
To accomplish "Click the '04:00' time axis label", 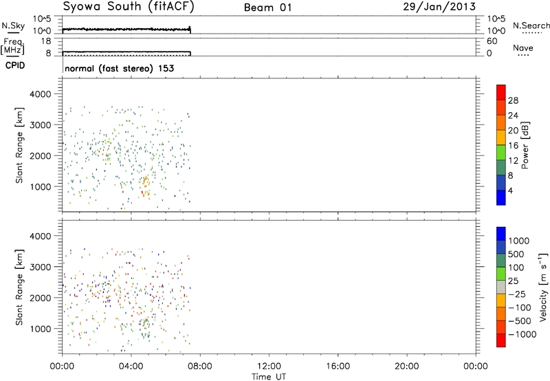I will 131,367.
